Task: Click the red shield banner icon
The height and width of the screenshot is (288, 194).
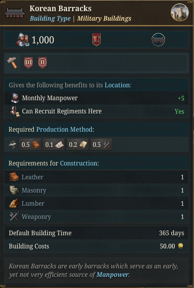Action: [x=96, y=40]
